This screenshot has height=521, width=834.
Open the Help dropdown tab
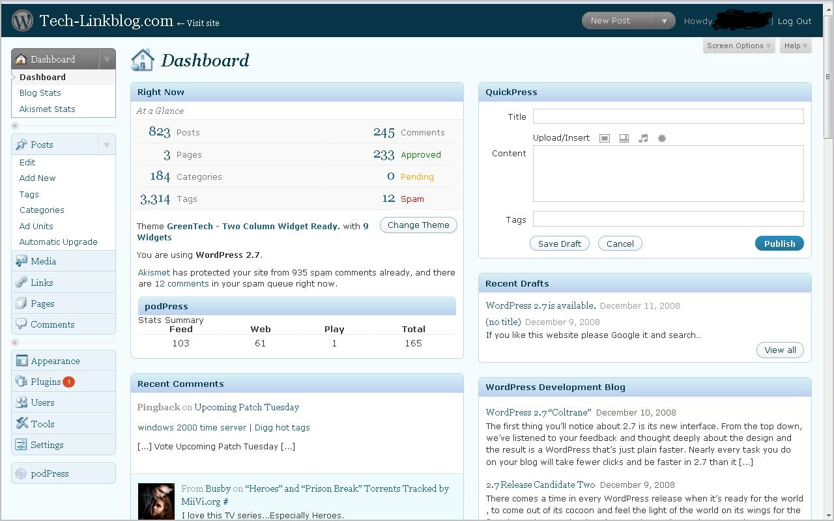point(796,46)
